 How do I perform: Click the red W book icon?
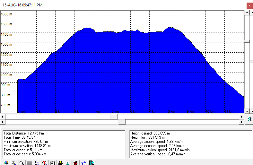pos(76,163)
